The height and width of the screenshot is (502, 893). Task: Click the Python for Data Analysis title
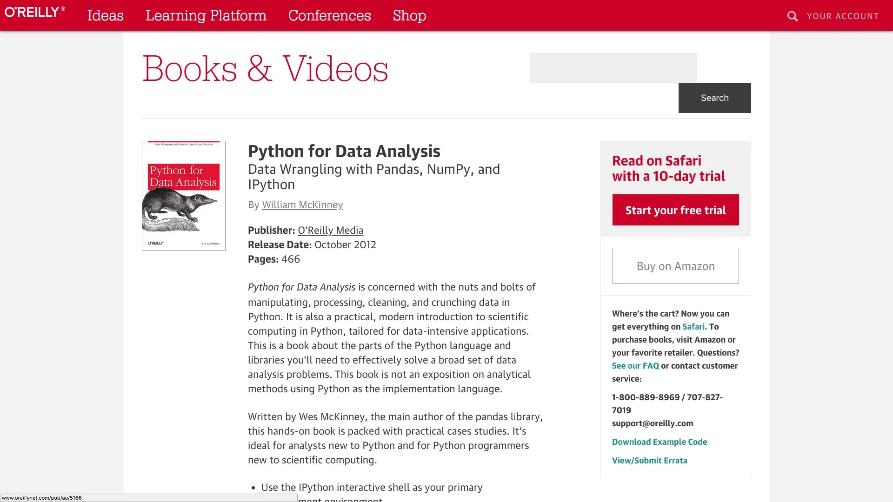(344, 152)
